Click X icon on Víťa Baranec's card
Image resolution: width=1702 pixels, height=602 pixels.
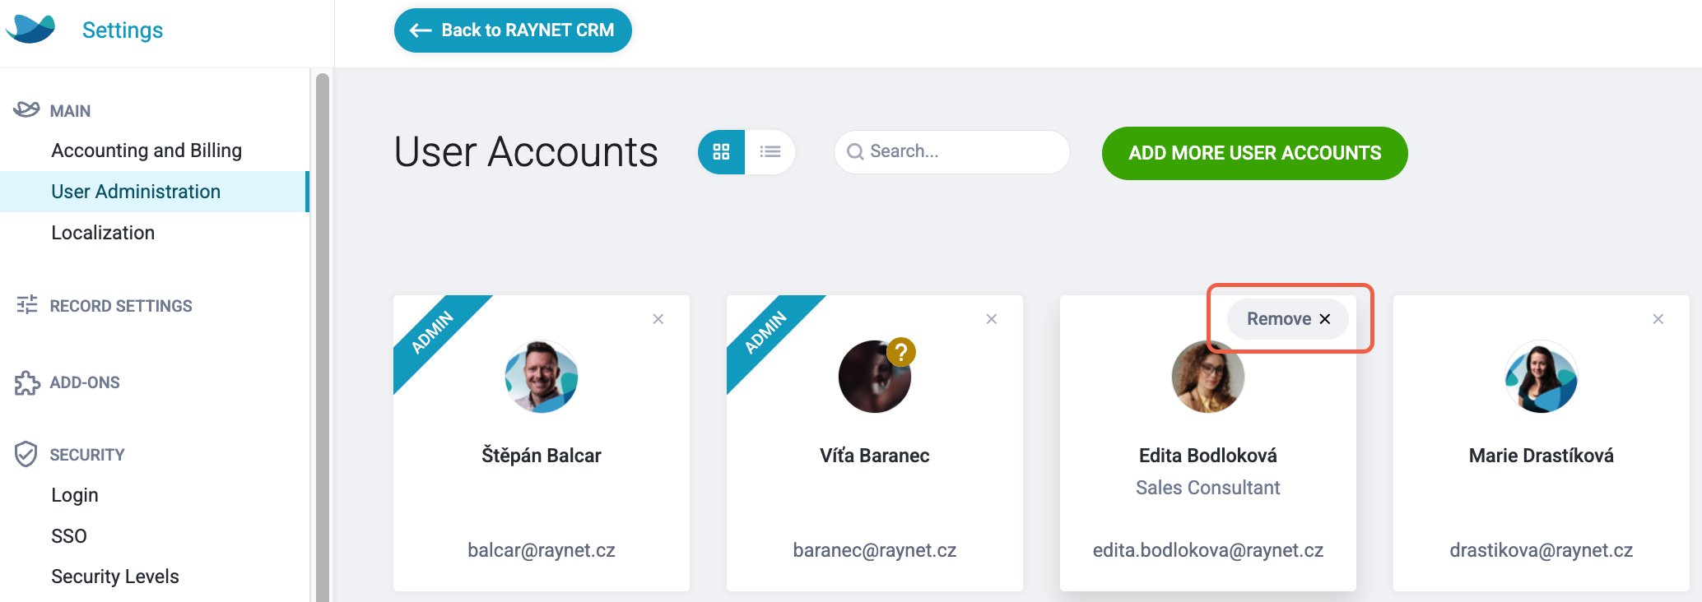point(992,319)
